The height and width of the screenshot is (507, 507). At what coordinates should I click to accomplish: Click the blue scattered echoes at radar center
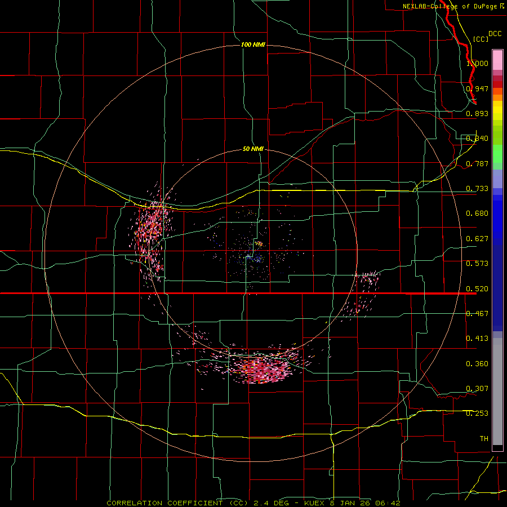click(254, 257)
